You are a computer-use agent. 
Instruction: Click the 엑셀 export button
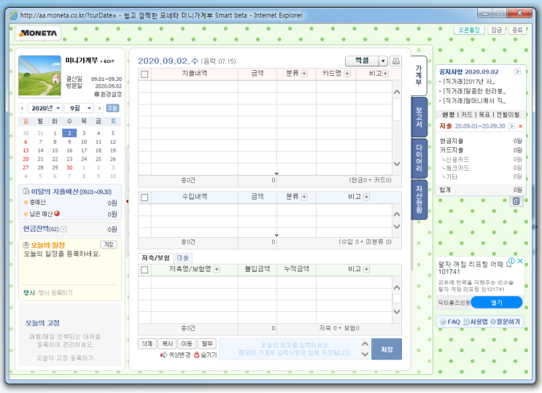coord(362,61)
